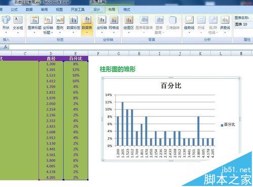Select cell with value 1.265
253x187 pixels.
coord(51,70)
